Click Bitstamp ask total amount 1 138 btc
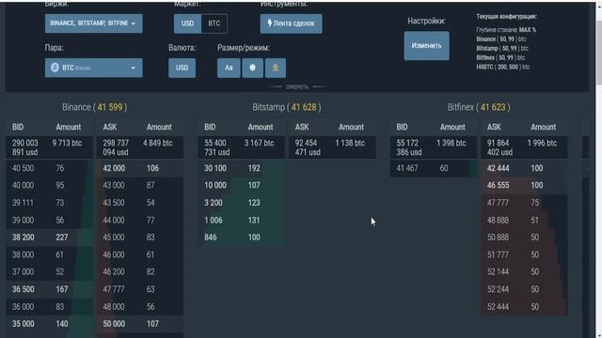This screenshot has width=602, height=338. point(350,143)
